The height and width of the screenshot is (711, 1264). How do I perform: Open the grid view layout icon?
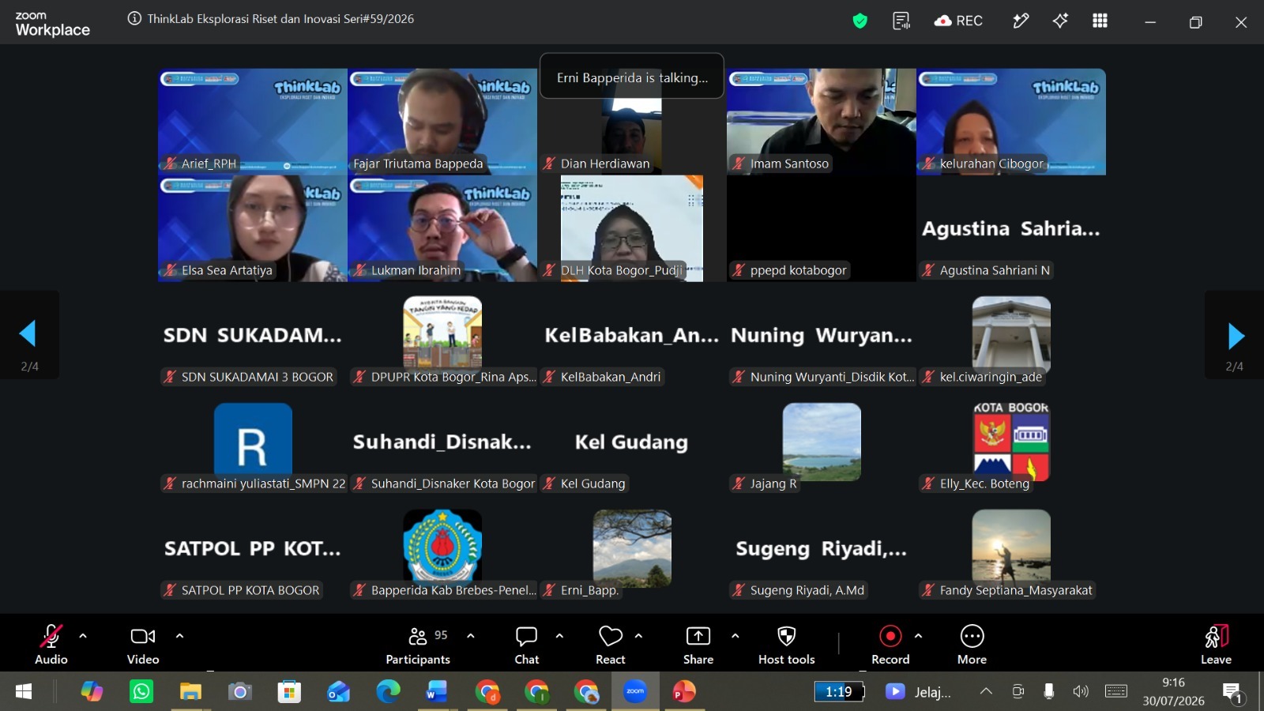[1100, 21]
